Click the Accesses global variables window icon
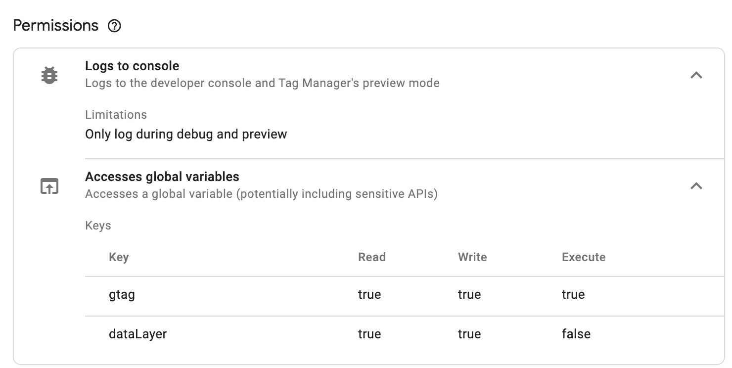This screenshot has width=732, height=368. coord(49,186)
